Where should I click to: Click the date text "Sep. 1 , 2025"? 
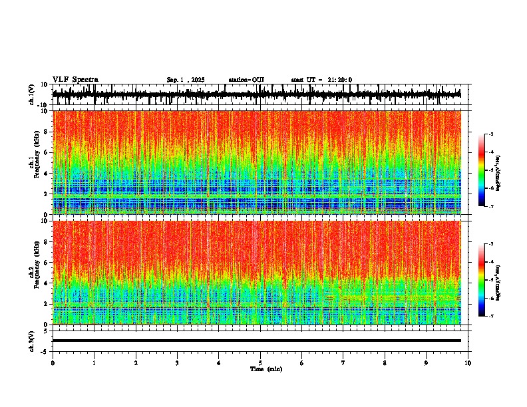[186, 80]
